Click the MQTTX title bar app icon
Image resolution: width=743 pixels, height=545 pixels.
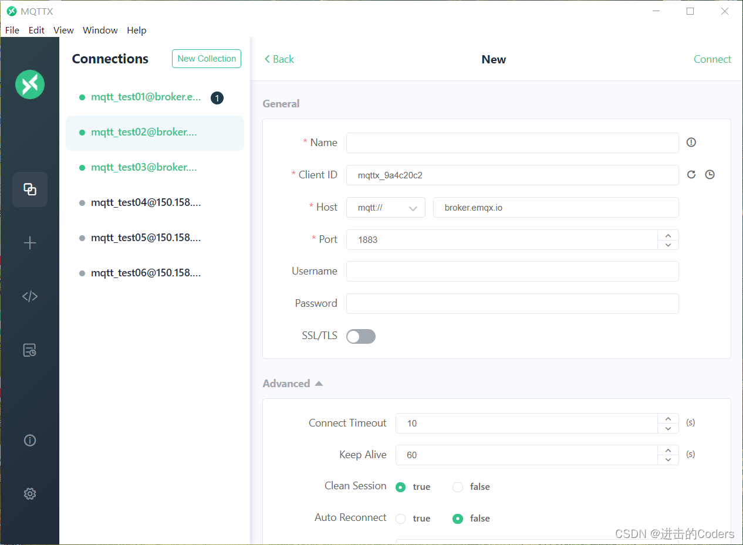(x=11, y=11)
